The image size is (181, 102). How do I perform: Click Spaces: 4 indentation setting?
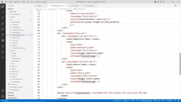[126, 101]
